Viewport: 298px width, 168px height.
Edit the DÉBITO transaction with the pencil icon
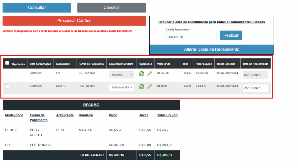click(x=149, y=87)
